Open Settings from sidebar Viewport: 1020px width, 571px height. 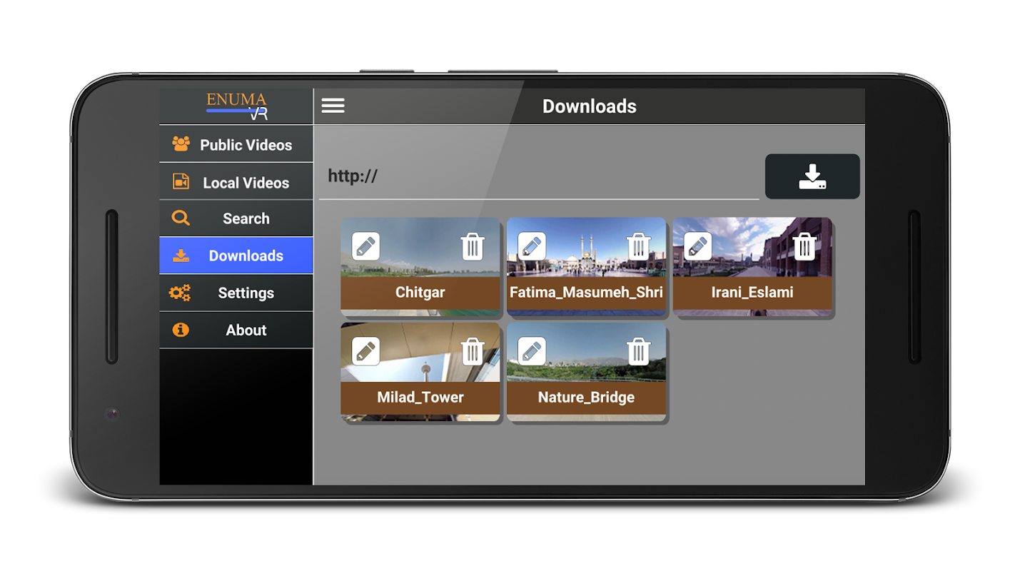tap(236, 293)
